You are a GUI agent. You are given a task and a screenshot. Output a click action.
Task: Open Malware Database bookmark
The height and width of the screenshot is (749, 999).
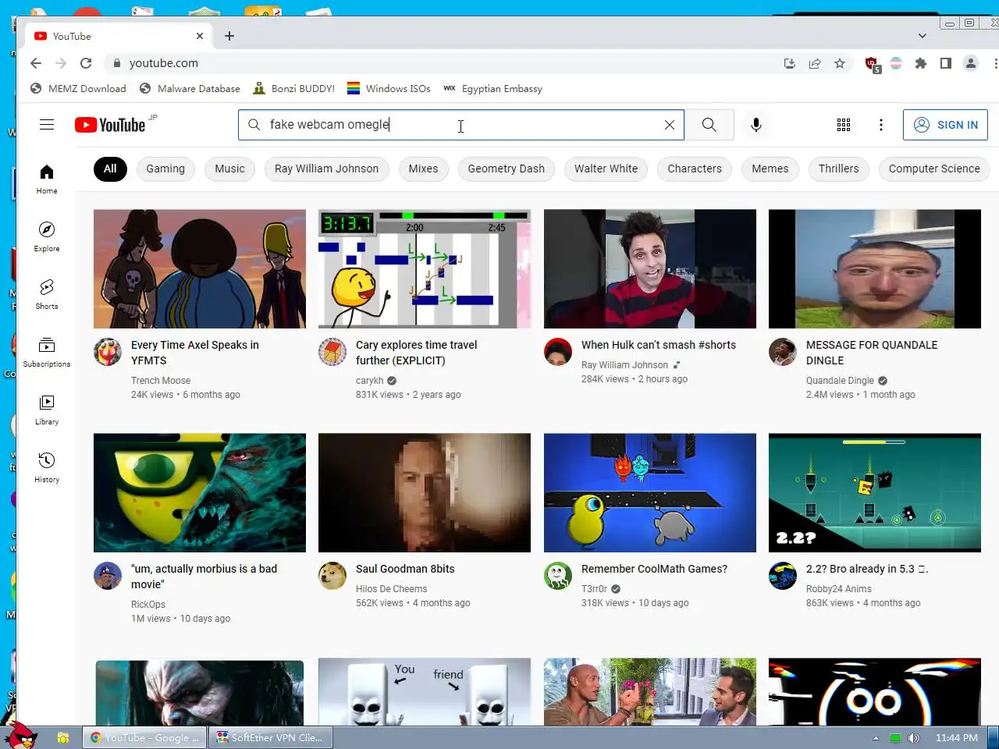[x=190, y=89]
